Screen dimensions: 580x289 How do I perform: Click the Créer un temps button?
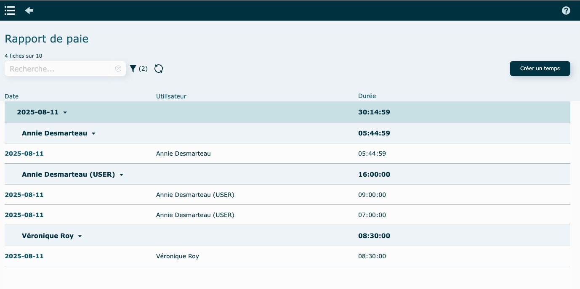(540, 69)
